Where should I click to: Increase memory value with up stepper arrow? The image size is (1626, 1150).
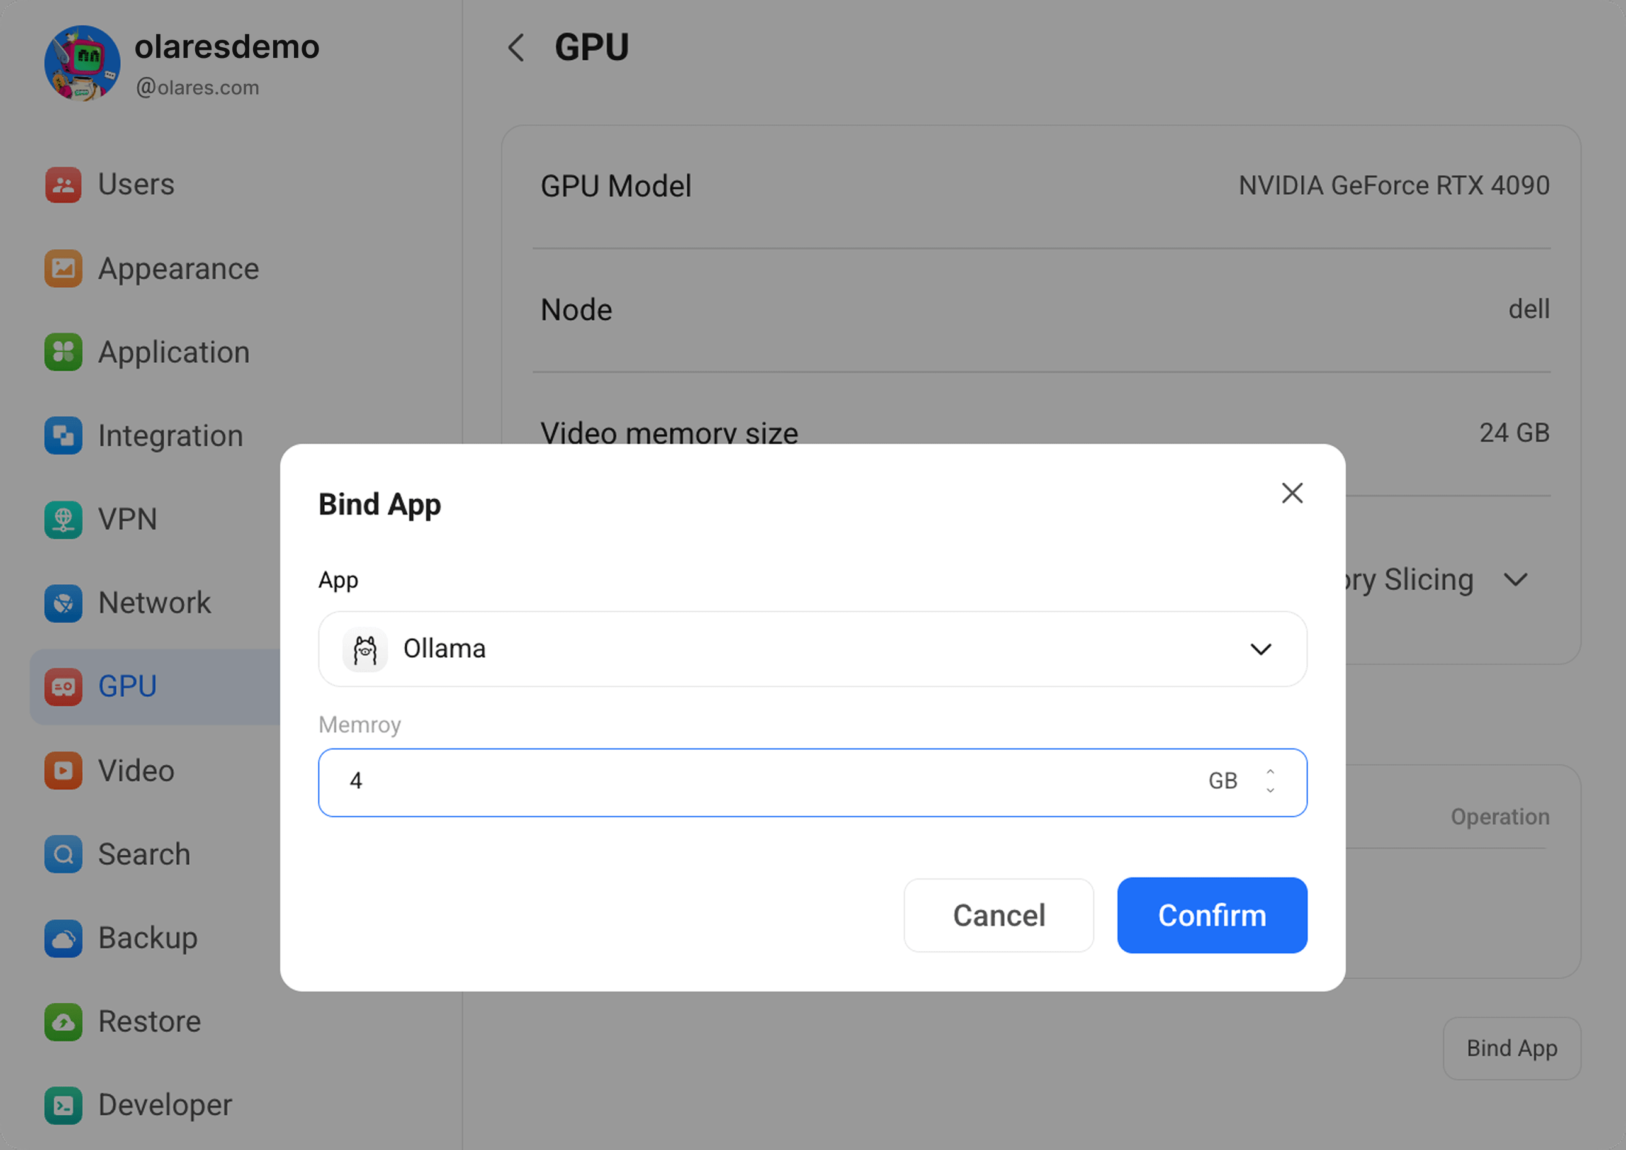(x=1270, y=771)
